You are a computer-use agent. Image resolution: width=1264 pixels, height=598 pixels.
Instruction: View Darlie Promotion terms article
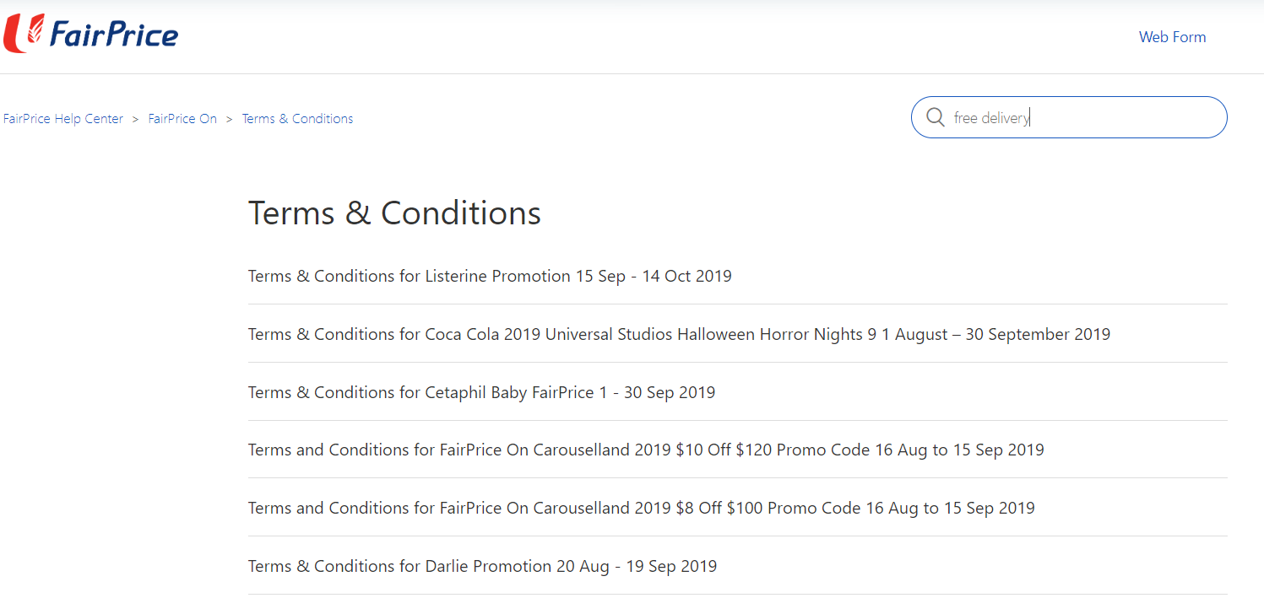482,566
